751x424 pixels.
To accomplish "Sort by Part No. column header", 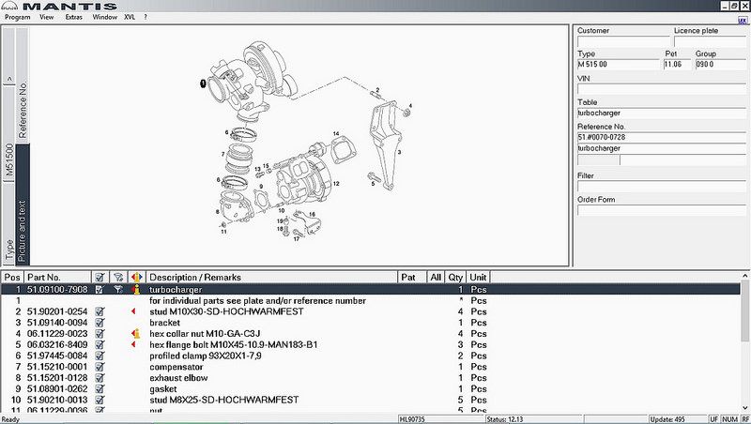I will click(x=57, y=277).
